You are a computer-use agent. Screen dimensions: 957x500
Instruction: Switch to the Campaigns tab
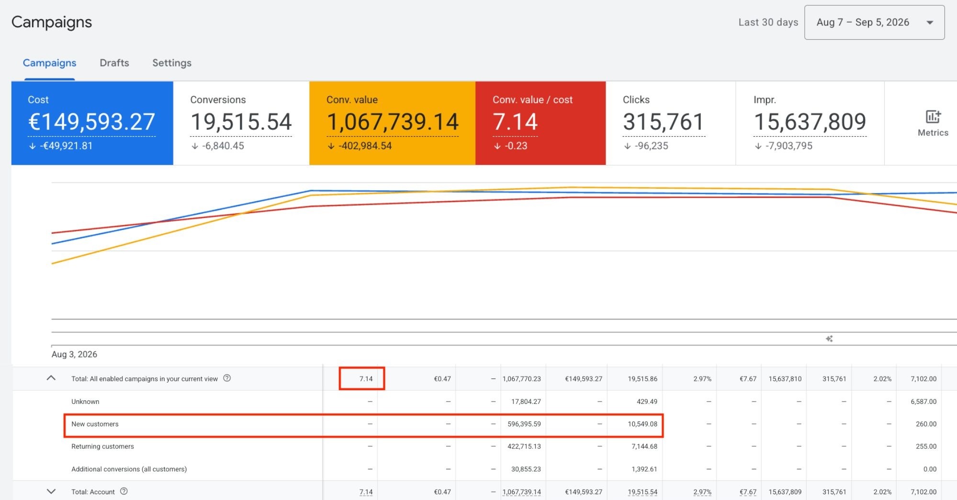tap(49, 63)
